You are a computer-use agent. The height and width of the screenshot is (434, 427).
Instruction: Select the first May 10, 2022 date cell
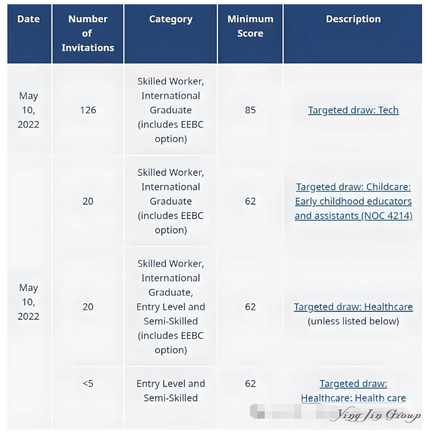(x=29, y=110)
